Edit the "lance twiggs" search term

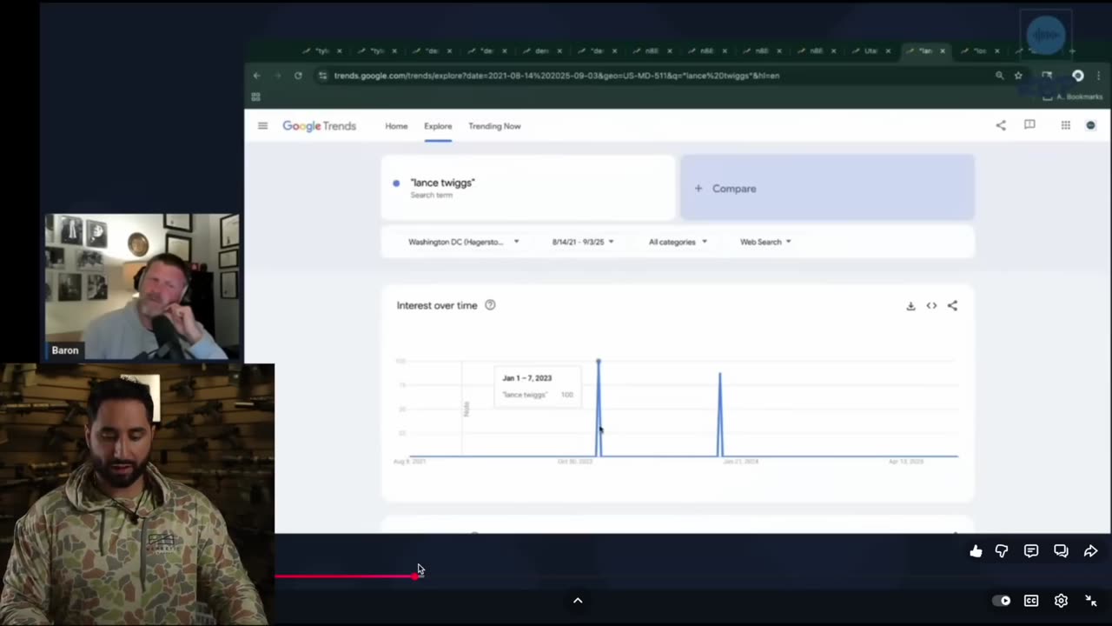pyautogui.click(x=528, y=188)
